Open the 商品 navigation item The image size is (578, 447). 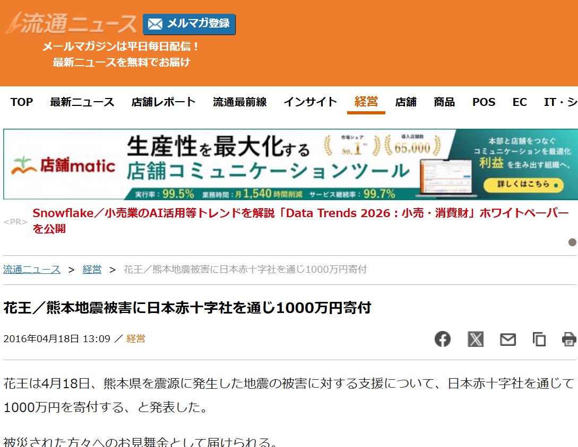tap(444, 102)
